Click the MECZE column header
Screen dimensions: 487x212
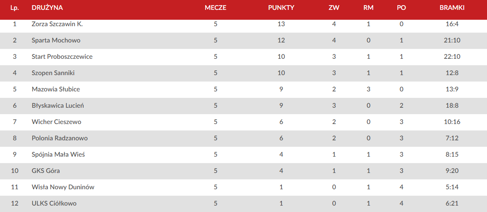click(x=215, y=8)
